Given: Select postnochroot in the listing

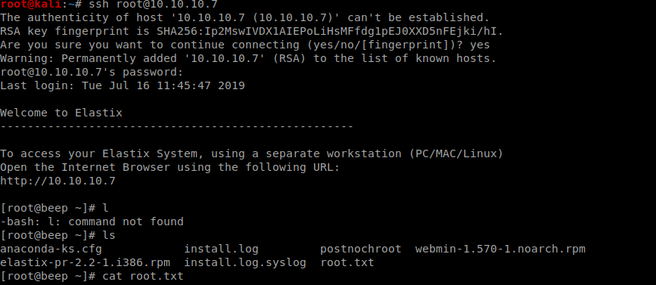Looking at the screenshot, I should (x=361, y=249).
